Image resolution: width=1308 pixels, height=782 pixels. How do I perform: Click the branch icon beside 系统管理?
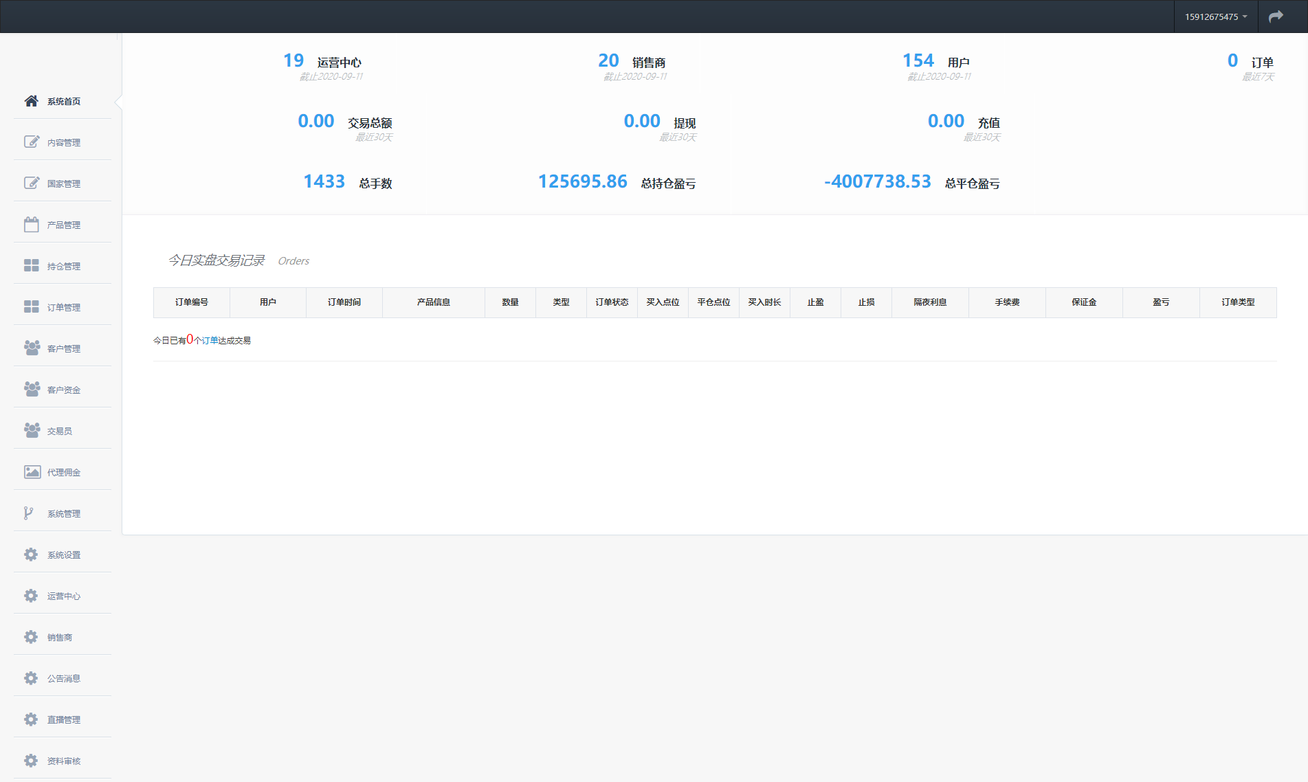(29, 513)
